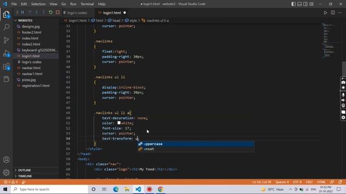
Task: Open navbar1.html in the explorer
Action: tap(32, 74)
